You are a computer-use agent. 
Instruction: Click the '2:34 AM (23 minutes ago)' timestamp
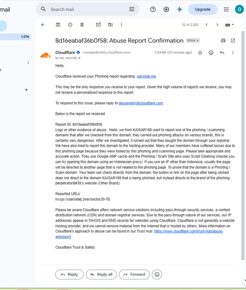click(173, 53)
